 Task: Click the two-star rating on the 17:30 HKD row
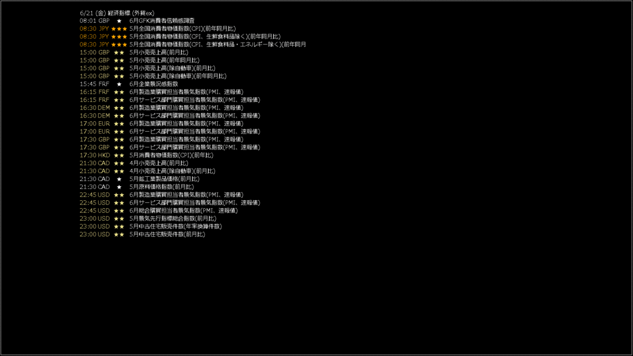tap(119, 155)
